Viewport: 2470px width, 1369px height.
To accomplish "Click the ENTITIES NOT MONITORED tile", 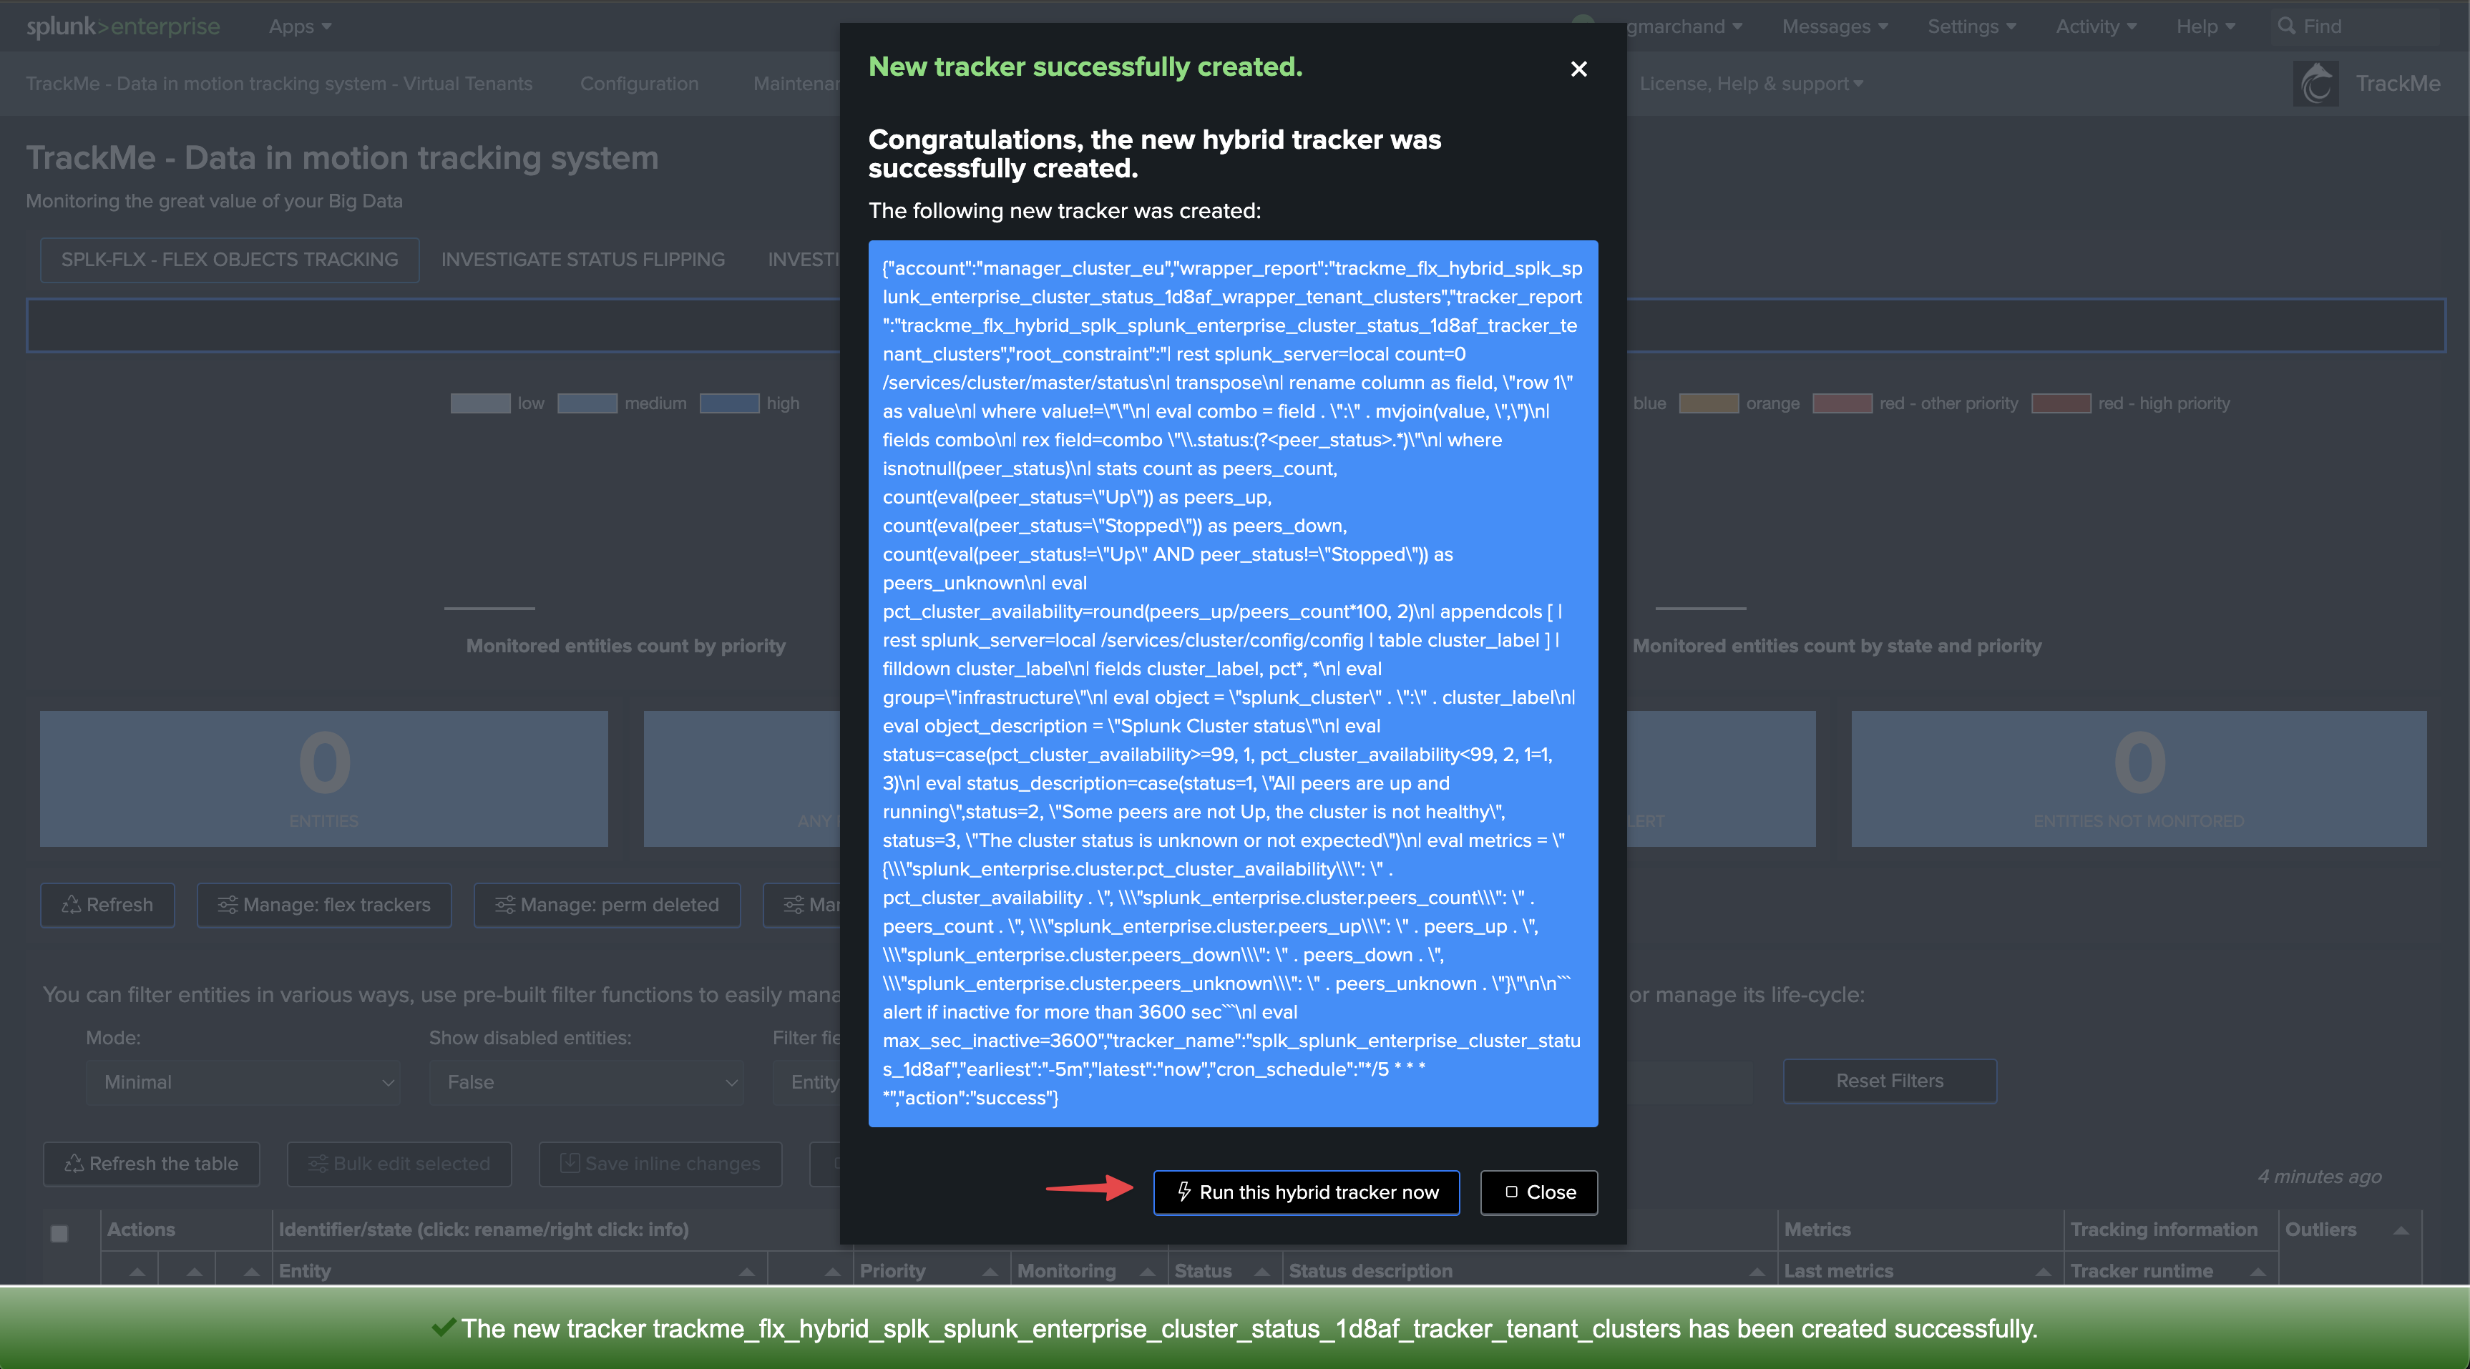I will 2138,777.
